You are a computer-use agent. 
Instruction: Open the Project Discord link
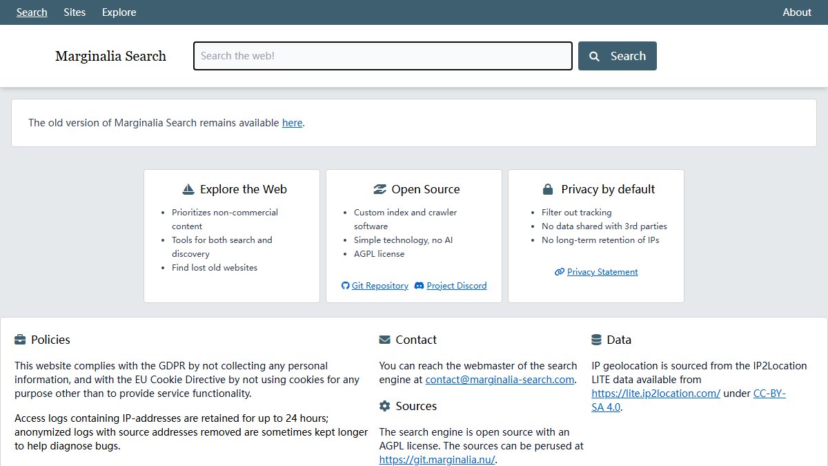[x=457, y=286]
